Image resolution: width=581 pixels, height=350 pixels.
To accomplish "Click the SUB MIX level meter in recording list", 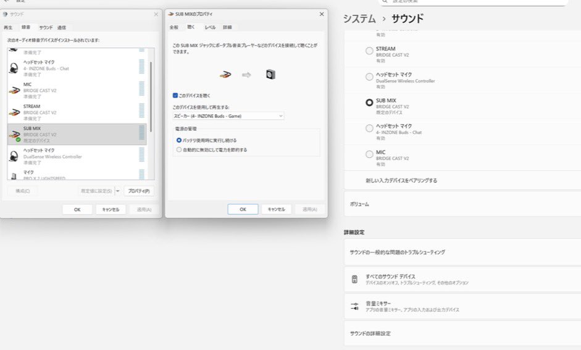I will click(x=141, y=133).
